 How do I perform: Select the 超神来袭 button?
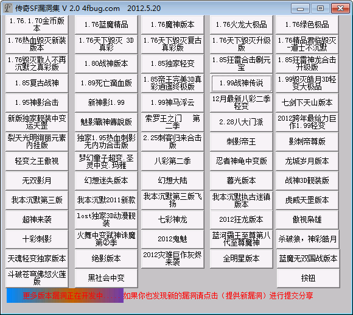(x=37, y=220)
